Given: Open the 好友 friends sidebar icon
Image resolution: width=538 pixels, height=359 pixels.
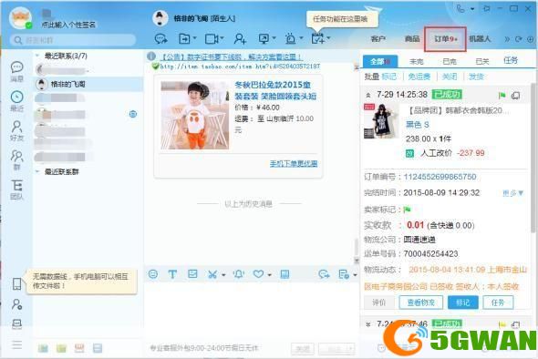Looking at the screenshot, I should point(16,130).
